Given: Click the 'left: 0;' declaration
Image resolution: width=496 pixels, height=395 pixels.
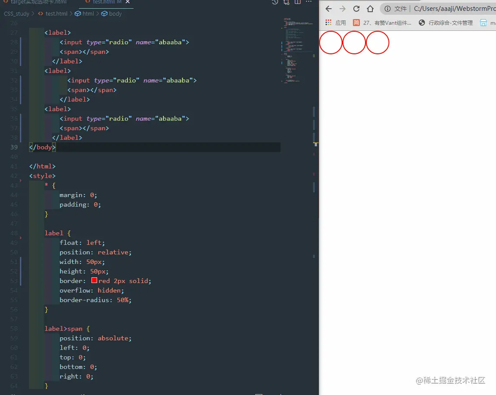Looking at the screenshot, I should coord(74,348).
